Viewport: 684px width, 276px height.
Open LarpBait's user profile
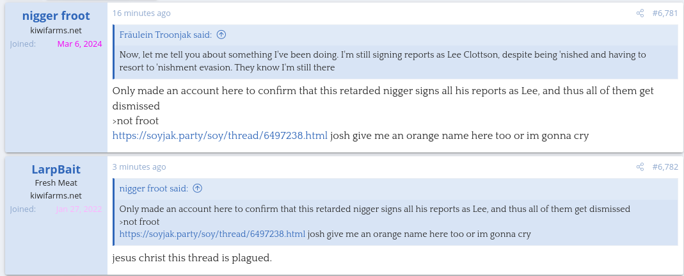56,169
